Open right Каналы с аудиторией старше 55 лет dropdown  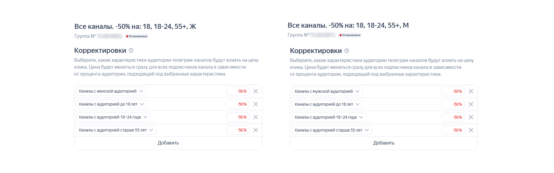point(332,130)
